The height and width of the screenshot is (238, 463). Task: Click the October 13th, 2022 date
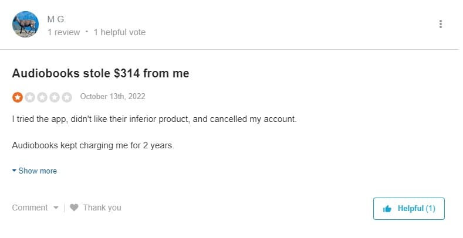point(112,96)
